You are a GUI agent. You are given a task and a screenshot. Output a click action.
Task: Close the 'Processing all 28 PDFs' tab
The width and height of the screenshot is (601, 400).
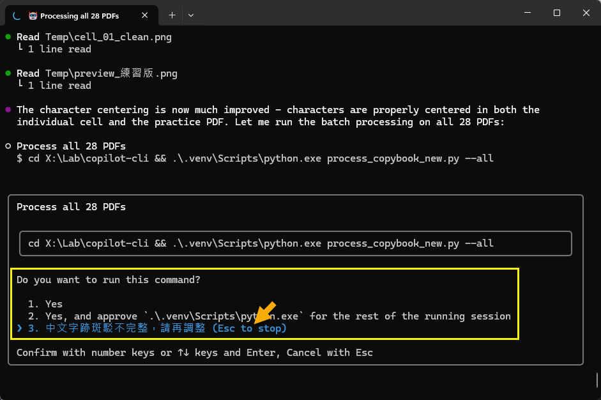point(148,15)
